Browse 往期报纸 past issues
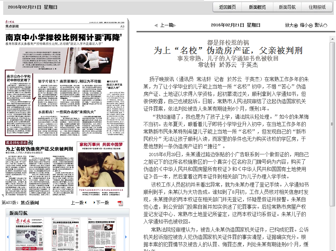 (317, 7)
